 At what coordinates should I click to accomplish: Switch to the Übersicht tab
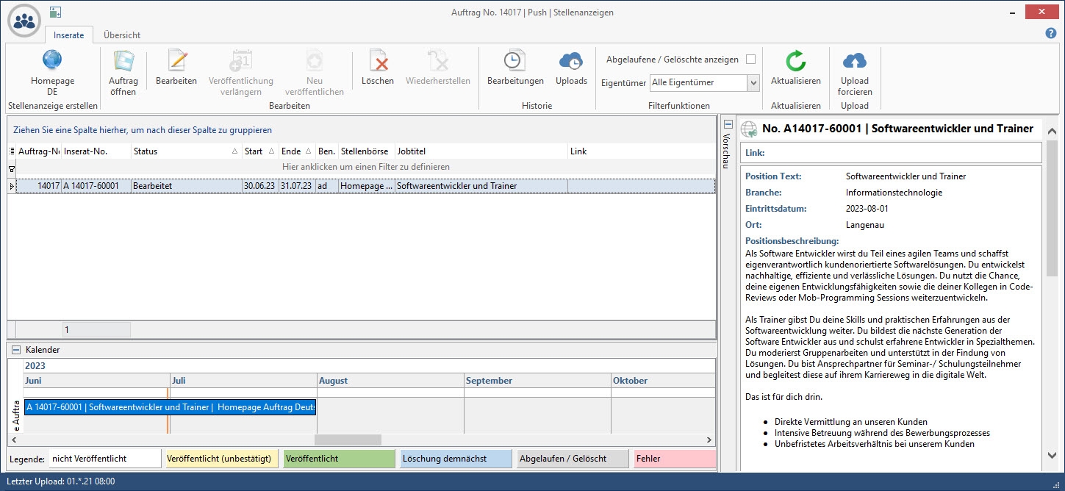tap(122, 35)
